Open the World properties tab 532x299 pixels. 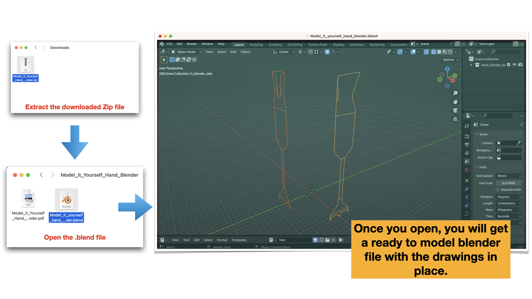tap(467, 170)
